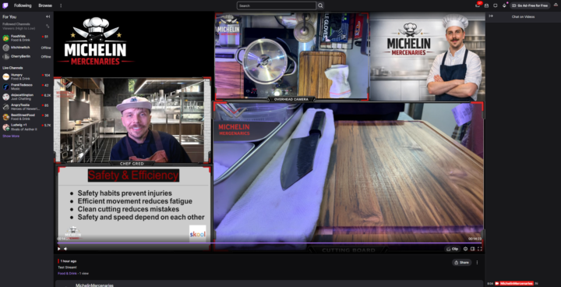Open the Browse tab
The width and height of the screenshot is (561, 287).
(45, 5)
